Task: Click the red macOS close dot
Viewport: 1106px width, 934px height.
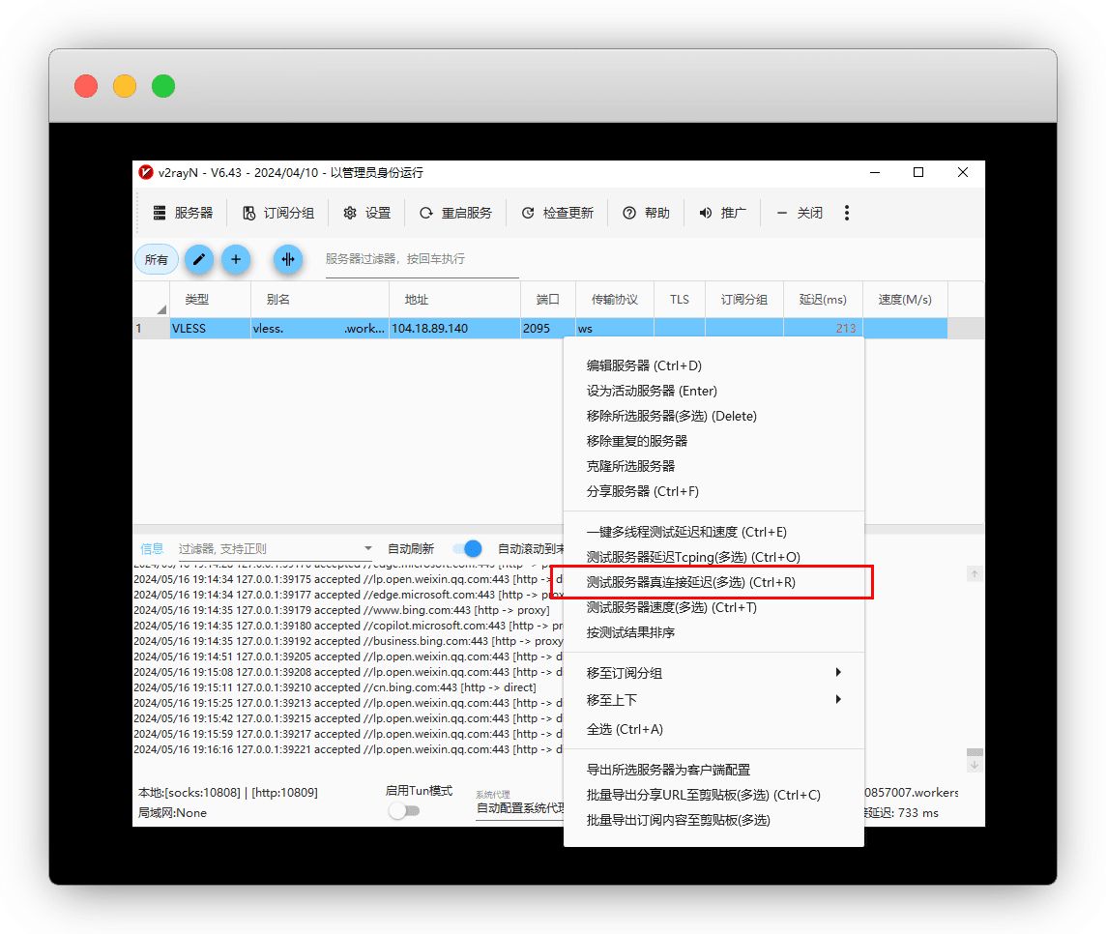Action: (86, 86)
